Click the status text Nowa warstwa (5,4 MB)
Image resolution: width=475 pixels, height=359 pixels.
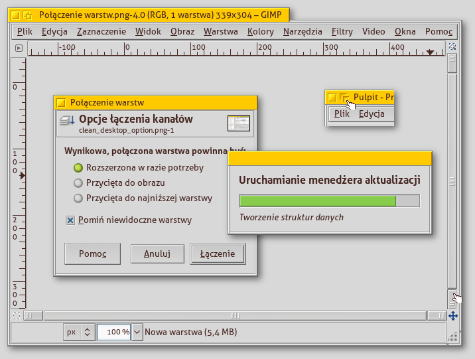(x=191, y=332)
